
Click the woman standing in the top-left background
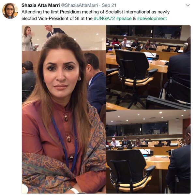28,38
